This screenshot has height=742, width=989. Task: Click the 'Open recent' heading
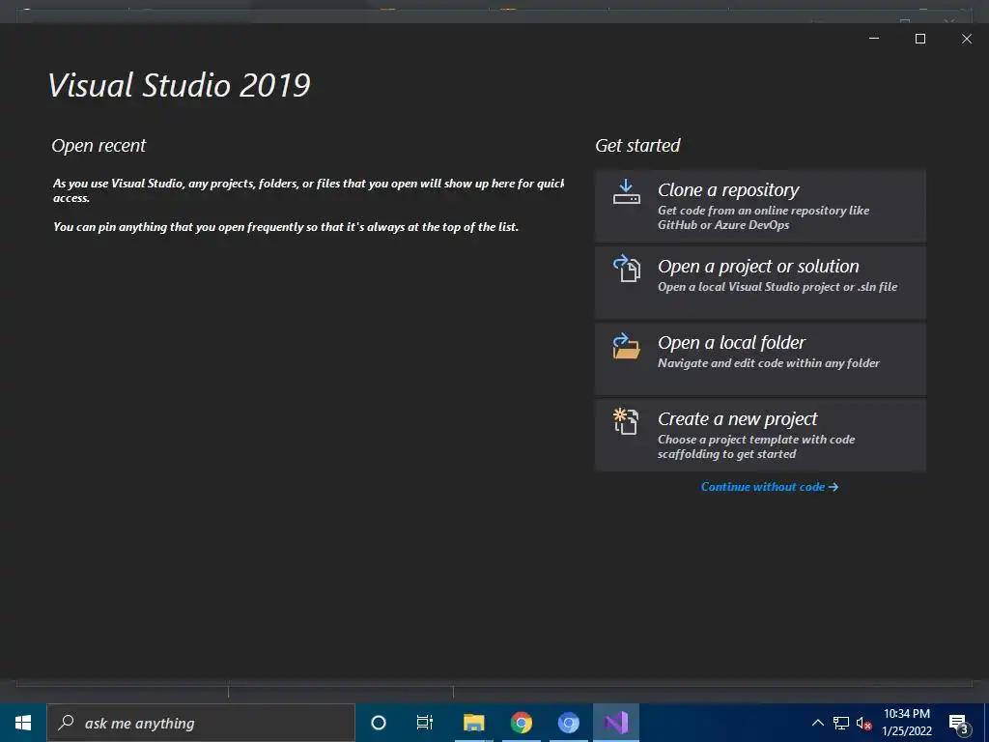pyautogui.click(x=99, y=146)
